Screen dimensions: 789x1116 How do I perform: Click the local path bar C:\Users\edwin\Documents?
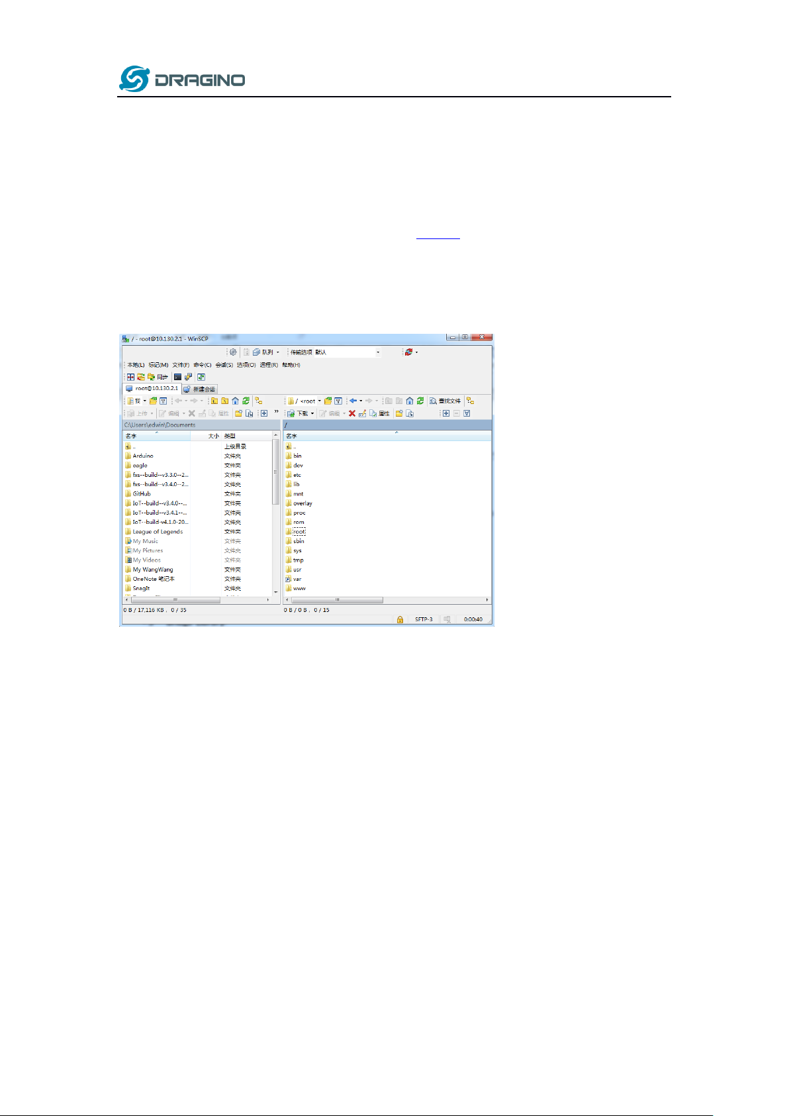[x=201, y=425]
